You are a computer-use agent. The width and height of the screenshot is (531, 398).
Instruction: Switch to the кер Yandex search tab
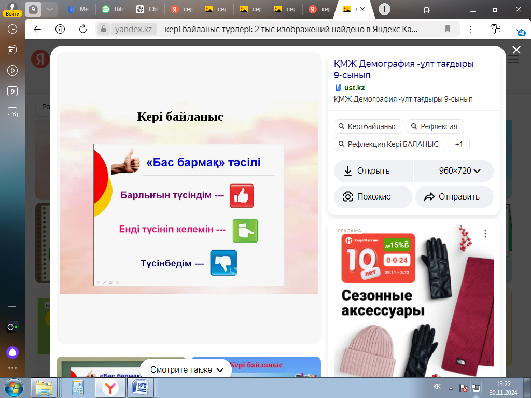tap(319, 9)
